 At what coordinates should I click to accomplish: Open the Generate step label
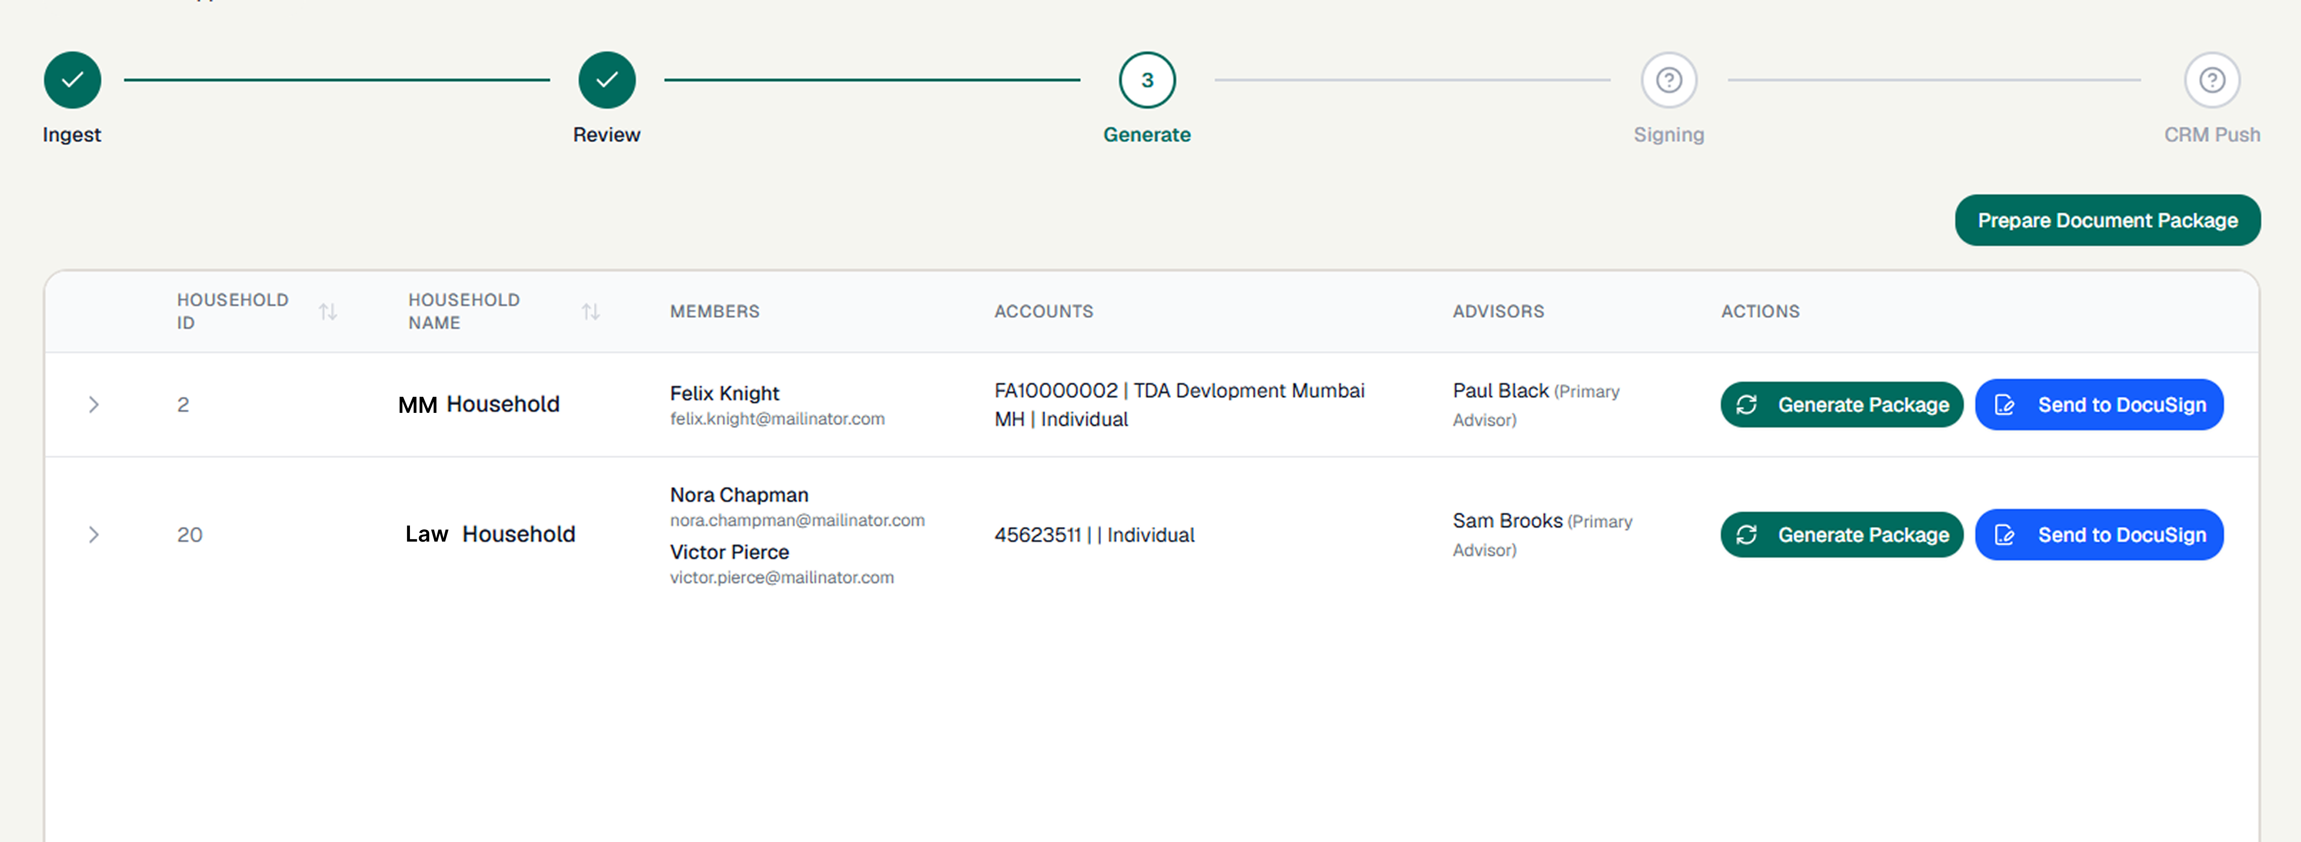coord(1147,135)
